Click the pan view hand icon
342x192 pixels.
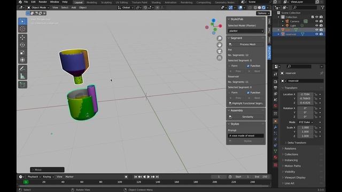coord(220,45)
